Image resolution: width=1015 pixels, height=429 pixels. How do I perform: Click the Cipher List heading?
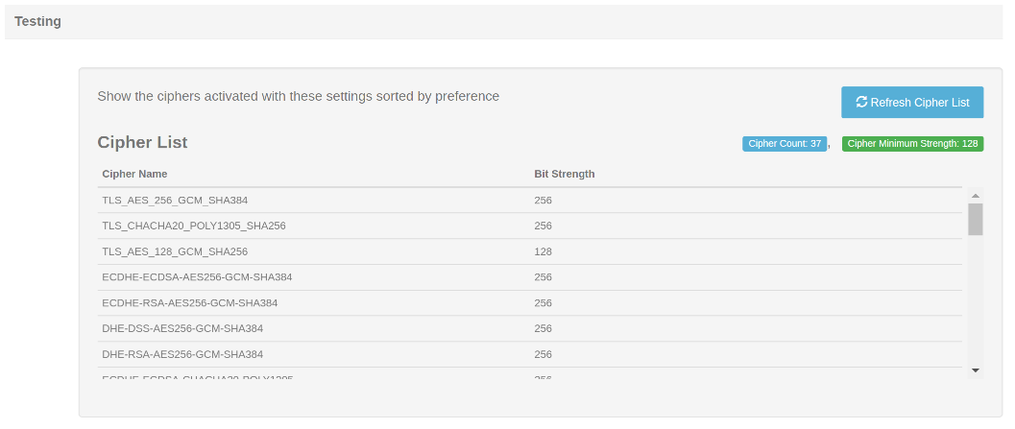pyautogui.click(x=142, y=142)
